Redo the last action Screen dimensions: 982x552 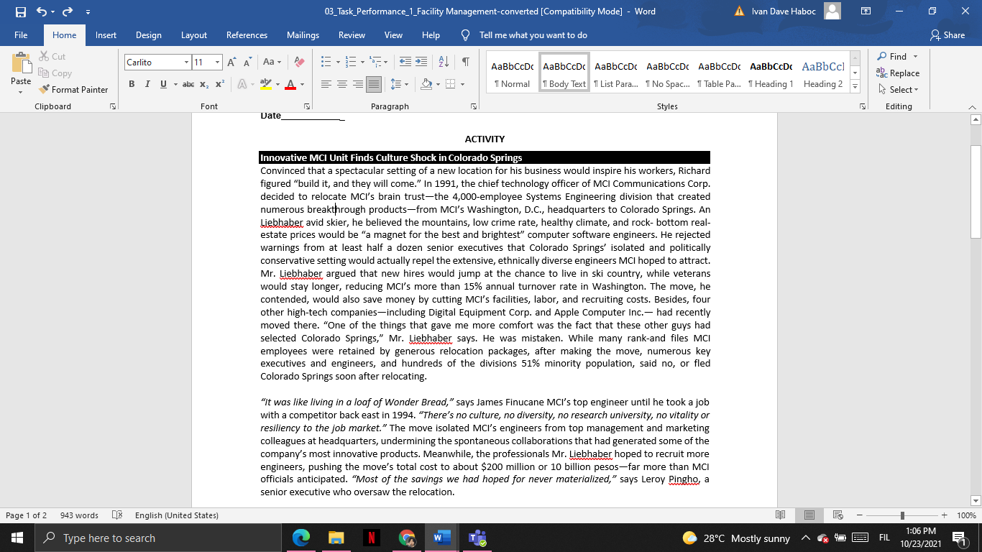pos(68,11)
